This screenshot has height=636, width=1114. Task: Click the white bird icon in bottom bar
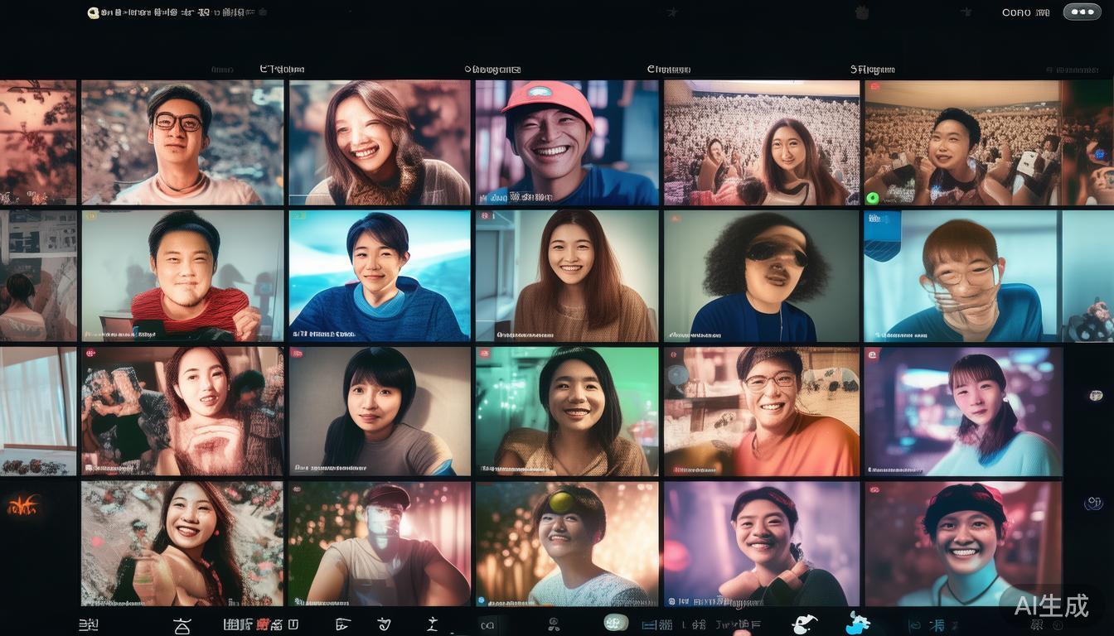pyautogui.click(x=804, y=624)
